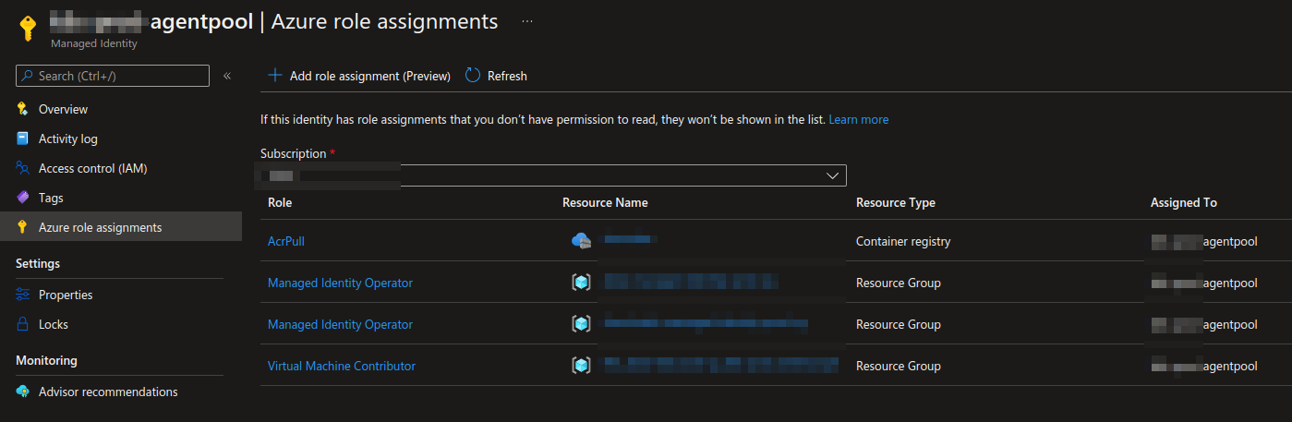Viewport: 1292px width, 422px height.
Task: Click the Access control (IAM) people icon
Action: (x=22, y=168)
